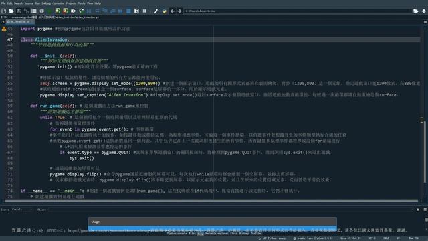
Task: Click the UTF-8 encoding status
Action: point(372,238)
